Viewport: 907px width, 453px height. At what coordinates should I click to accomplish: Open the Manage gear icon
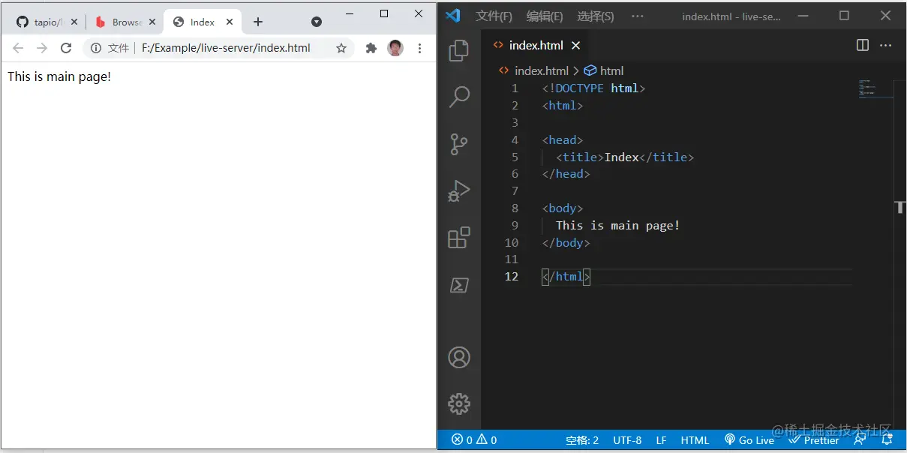[458, 403]
